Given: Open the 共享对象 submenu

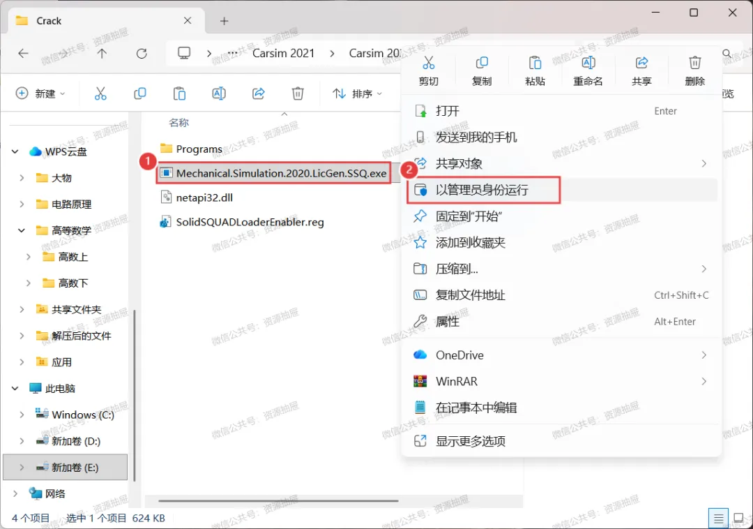Looking at the screenshot, I should 561,163.
